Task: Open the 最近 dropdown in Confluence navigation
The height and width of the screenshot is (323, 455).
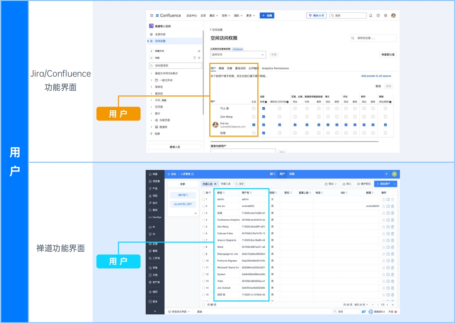Action: point(214,16)
